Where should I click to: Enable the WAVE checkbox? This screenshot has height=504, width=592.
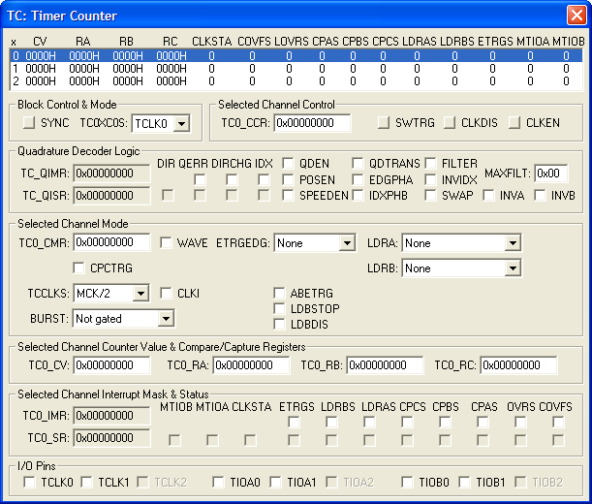(166, 242)
